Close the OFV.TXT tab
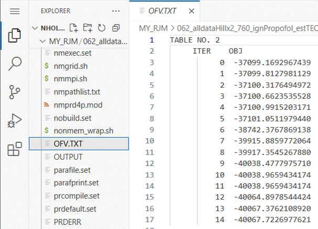Screen dimensions: 318x229 pyautogui.click(x=190, y=11)
